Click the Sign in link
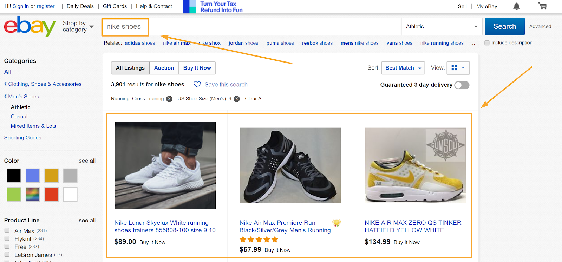The height and width of the screenshot is (262, 562). tap(21, 6)
